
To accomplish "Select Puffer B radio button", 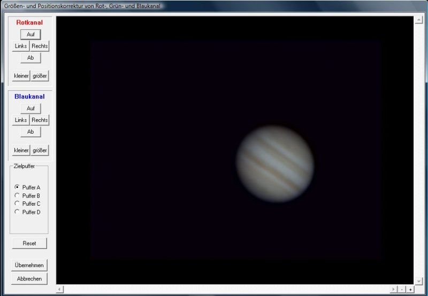I will coord(17,196).
